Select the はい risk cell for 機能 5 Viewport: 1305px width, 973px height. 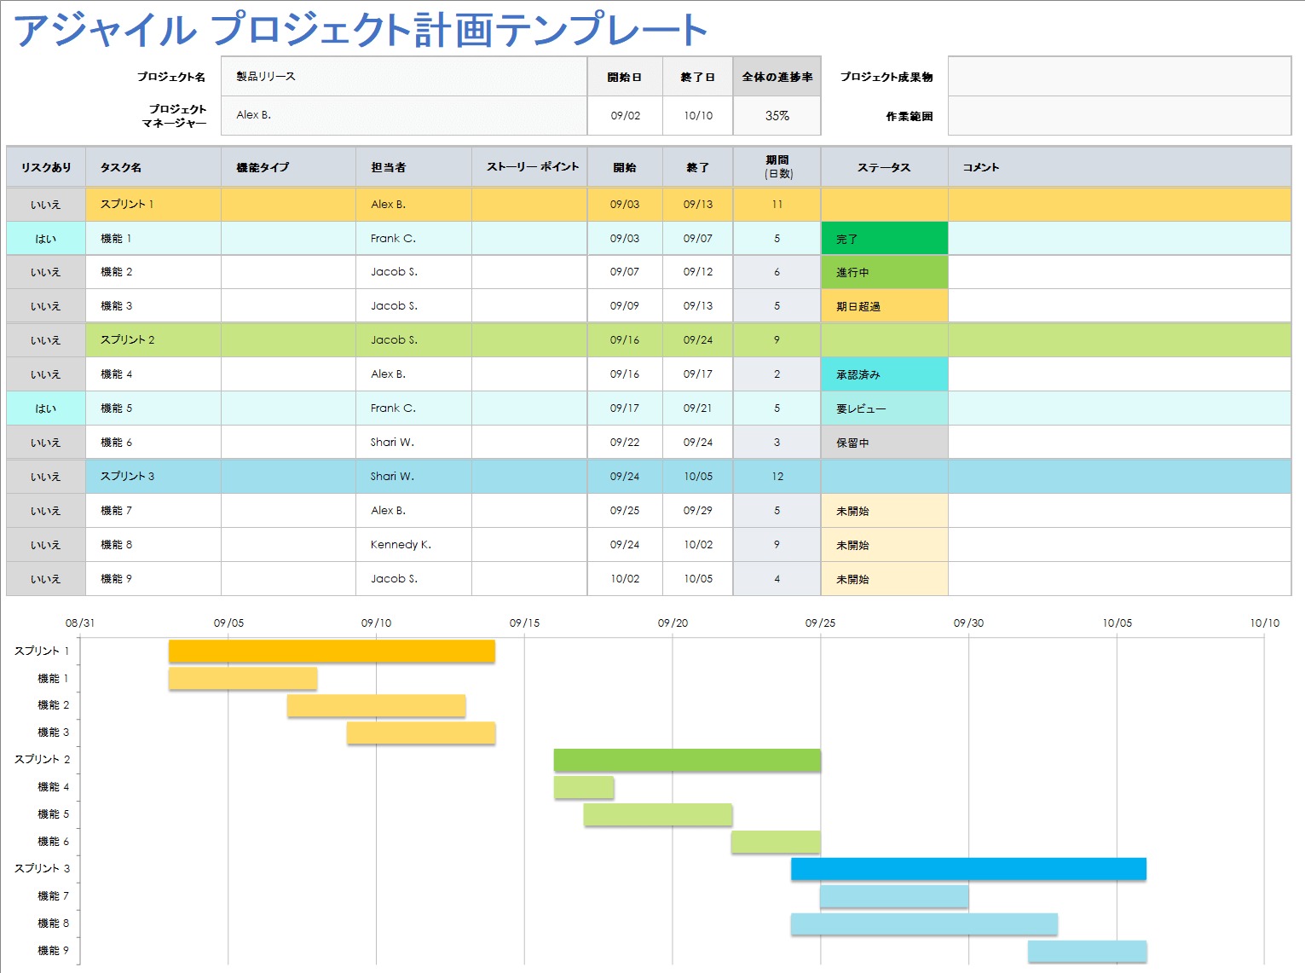46,408
